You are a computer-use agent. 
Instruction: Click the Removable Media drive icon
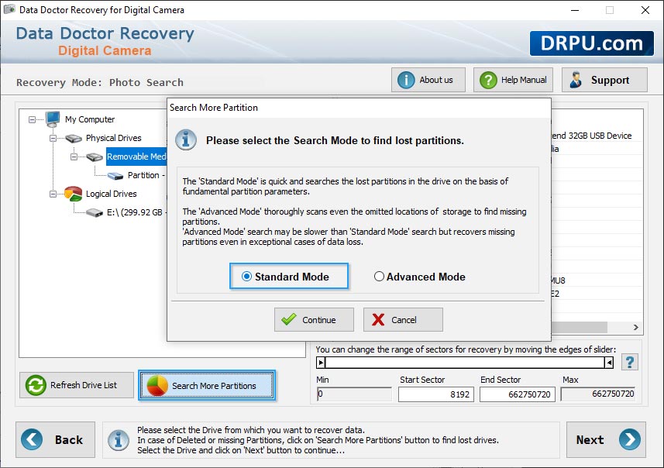pyautogui.click(x=95, y=157)
